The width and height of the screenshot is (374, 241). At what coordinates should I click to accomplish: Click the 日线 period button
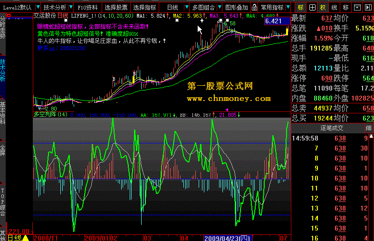pos(173,8)
